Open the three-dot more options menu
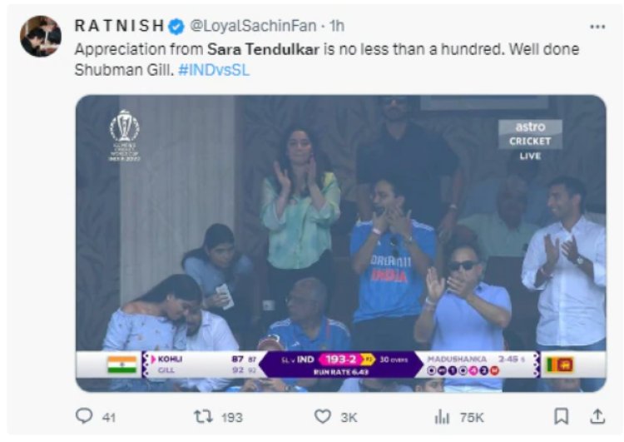 [597, 27]
